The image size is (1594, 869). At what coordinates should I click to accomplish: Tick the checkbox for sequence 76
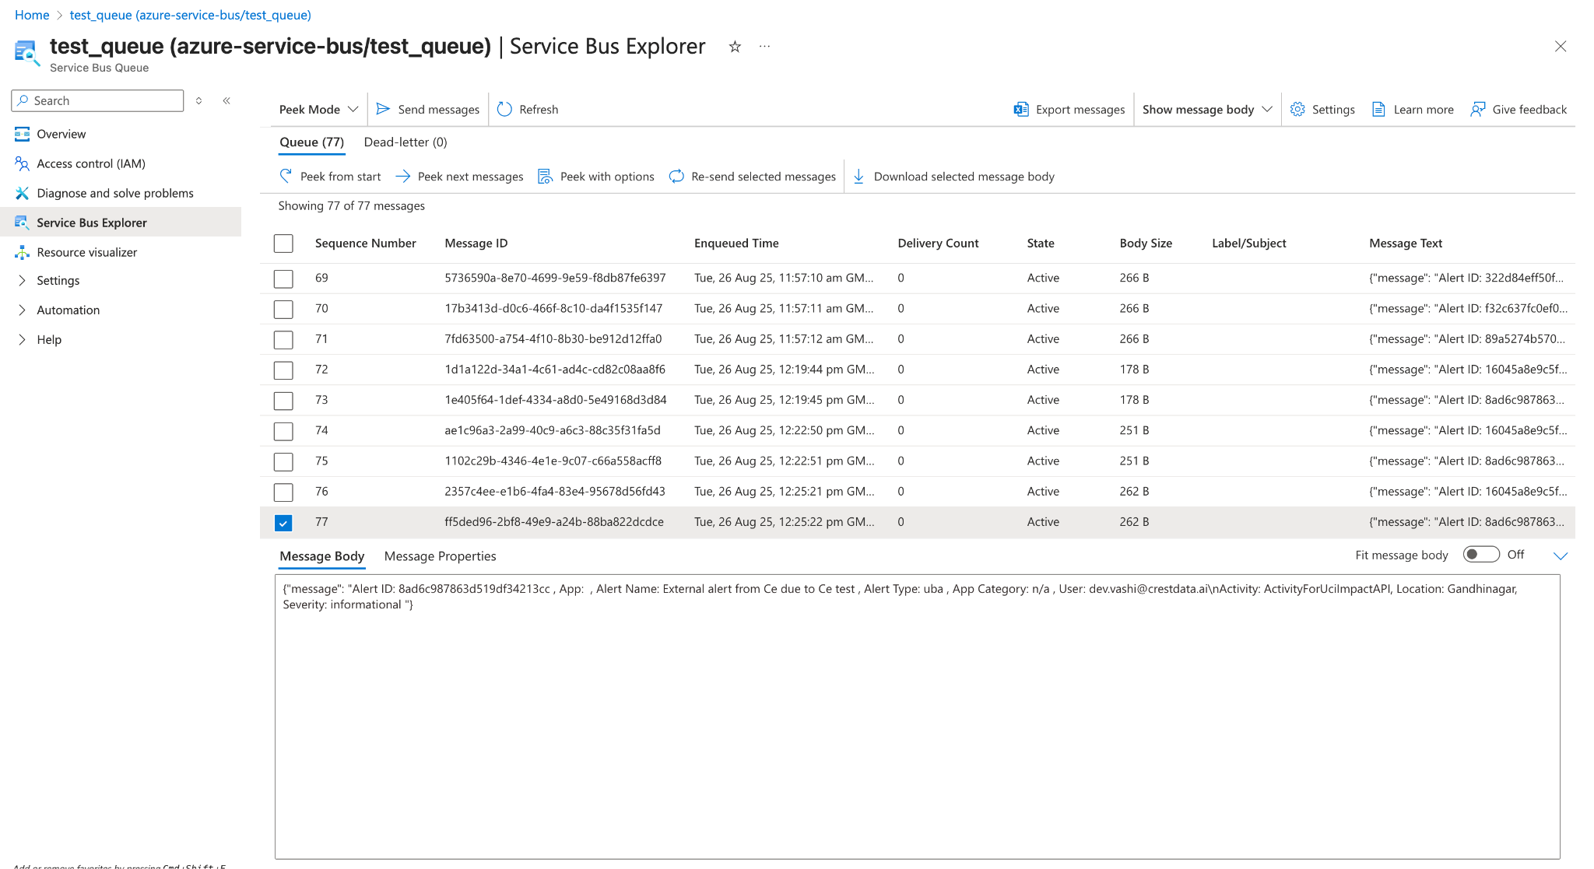[283, 492]
